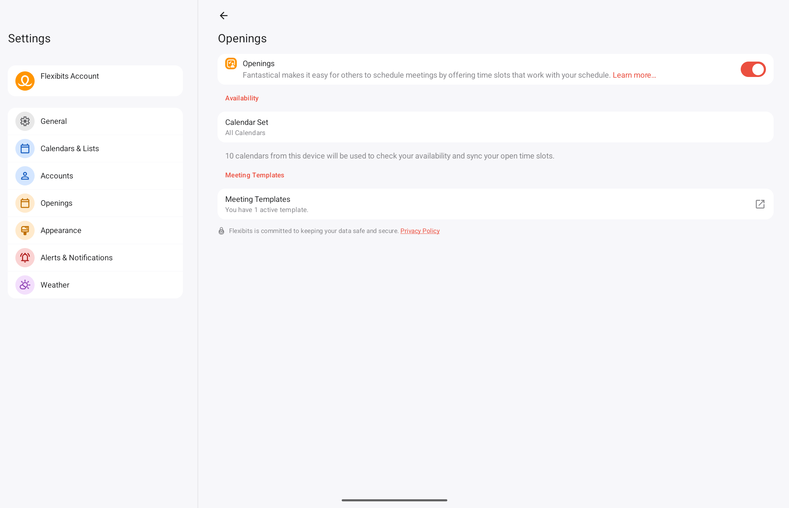
Task: Click the lock icon beside privacy note
Action: click(221, 231)
